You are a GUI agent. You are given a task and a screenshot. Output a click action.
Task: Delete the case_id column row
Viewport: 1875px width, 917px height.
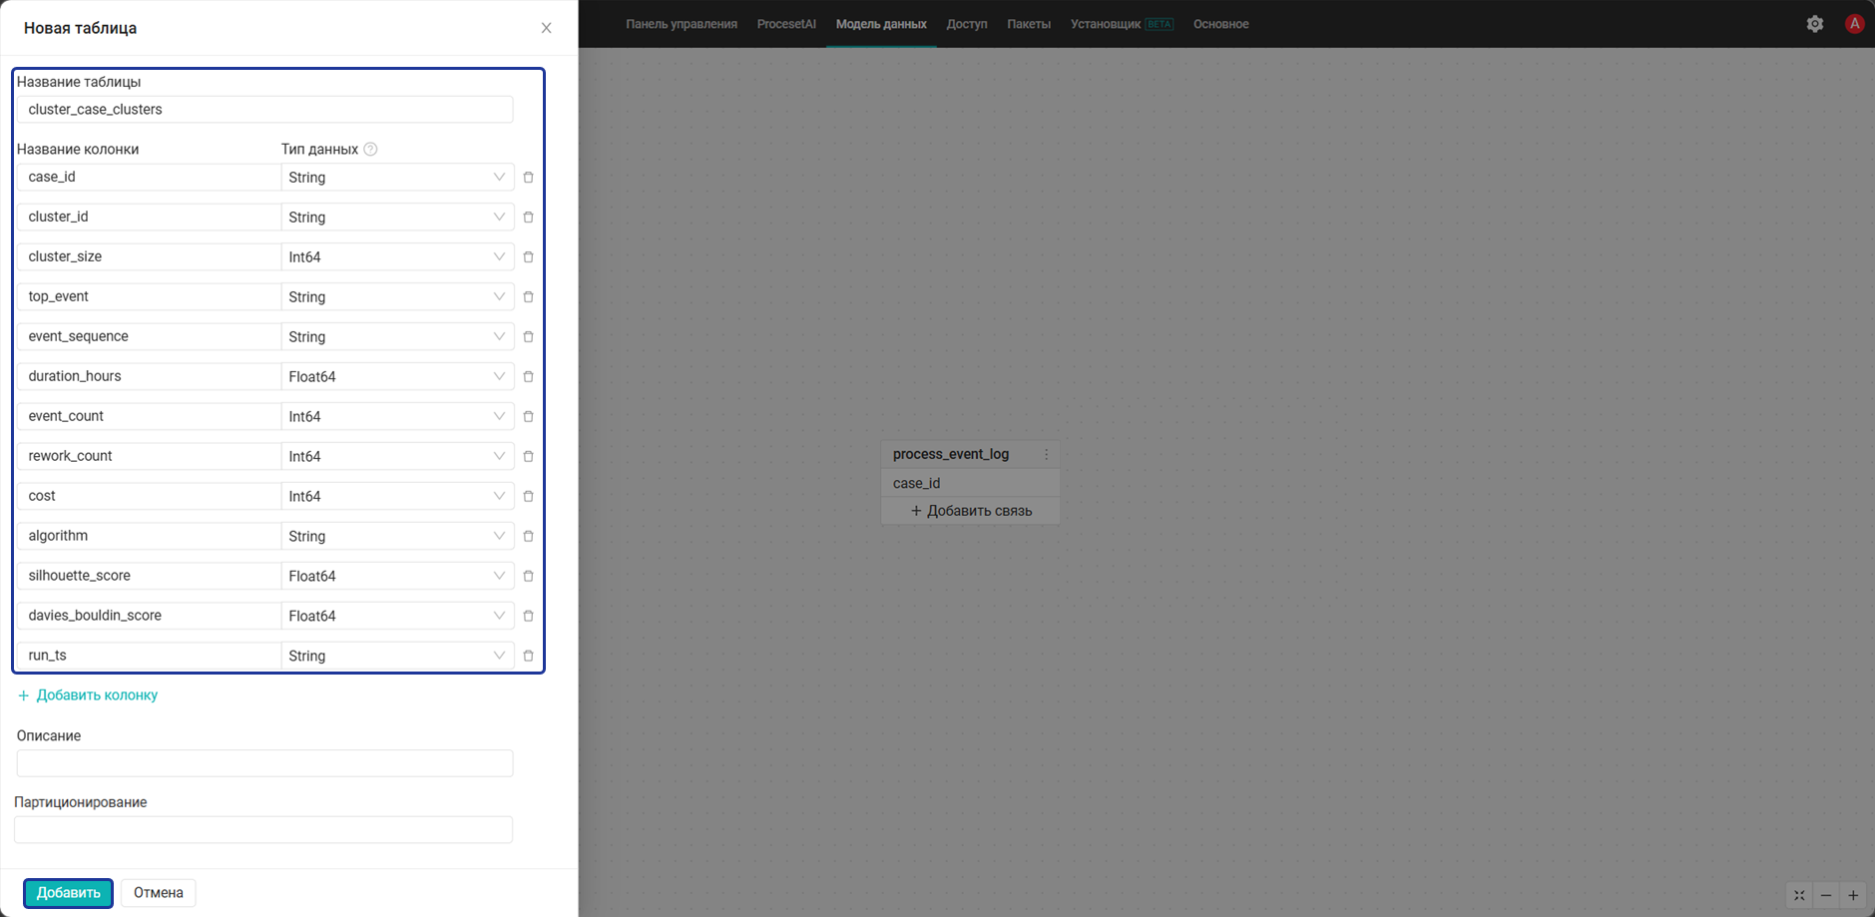coord(528,178)
